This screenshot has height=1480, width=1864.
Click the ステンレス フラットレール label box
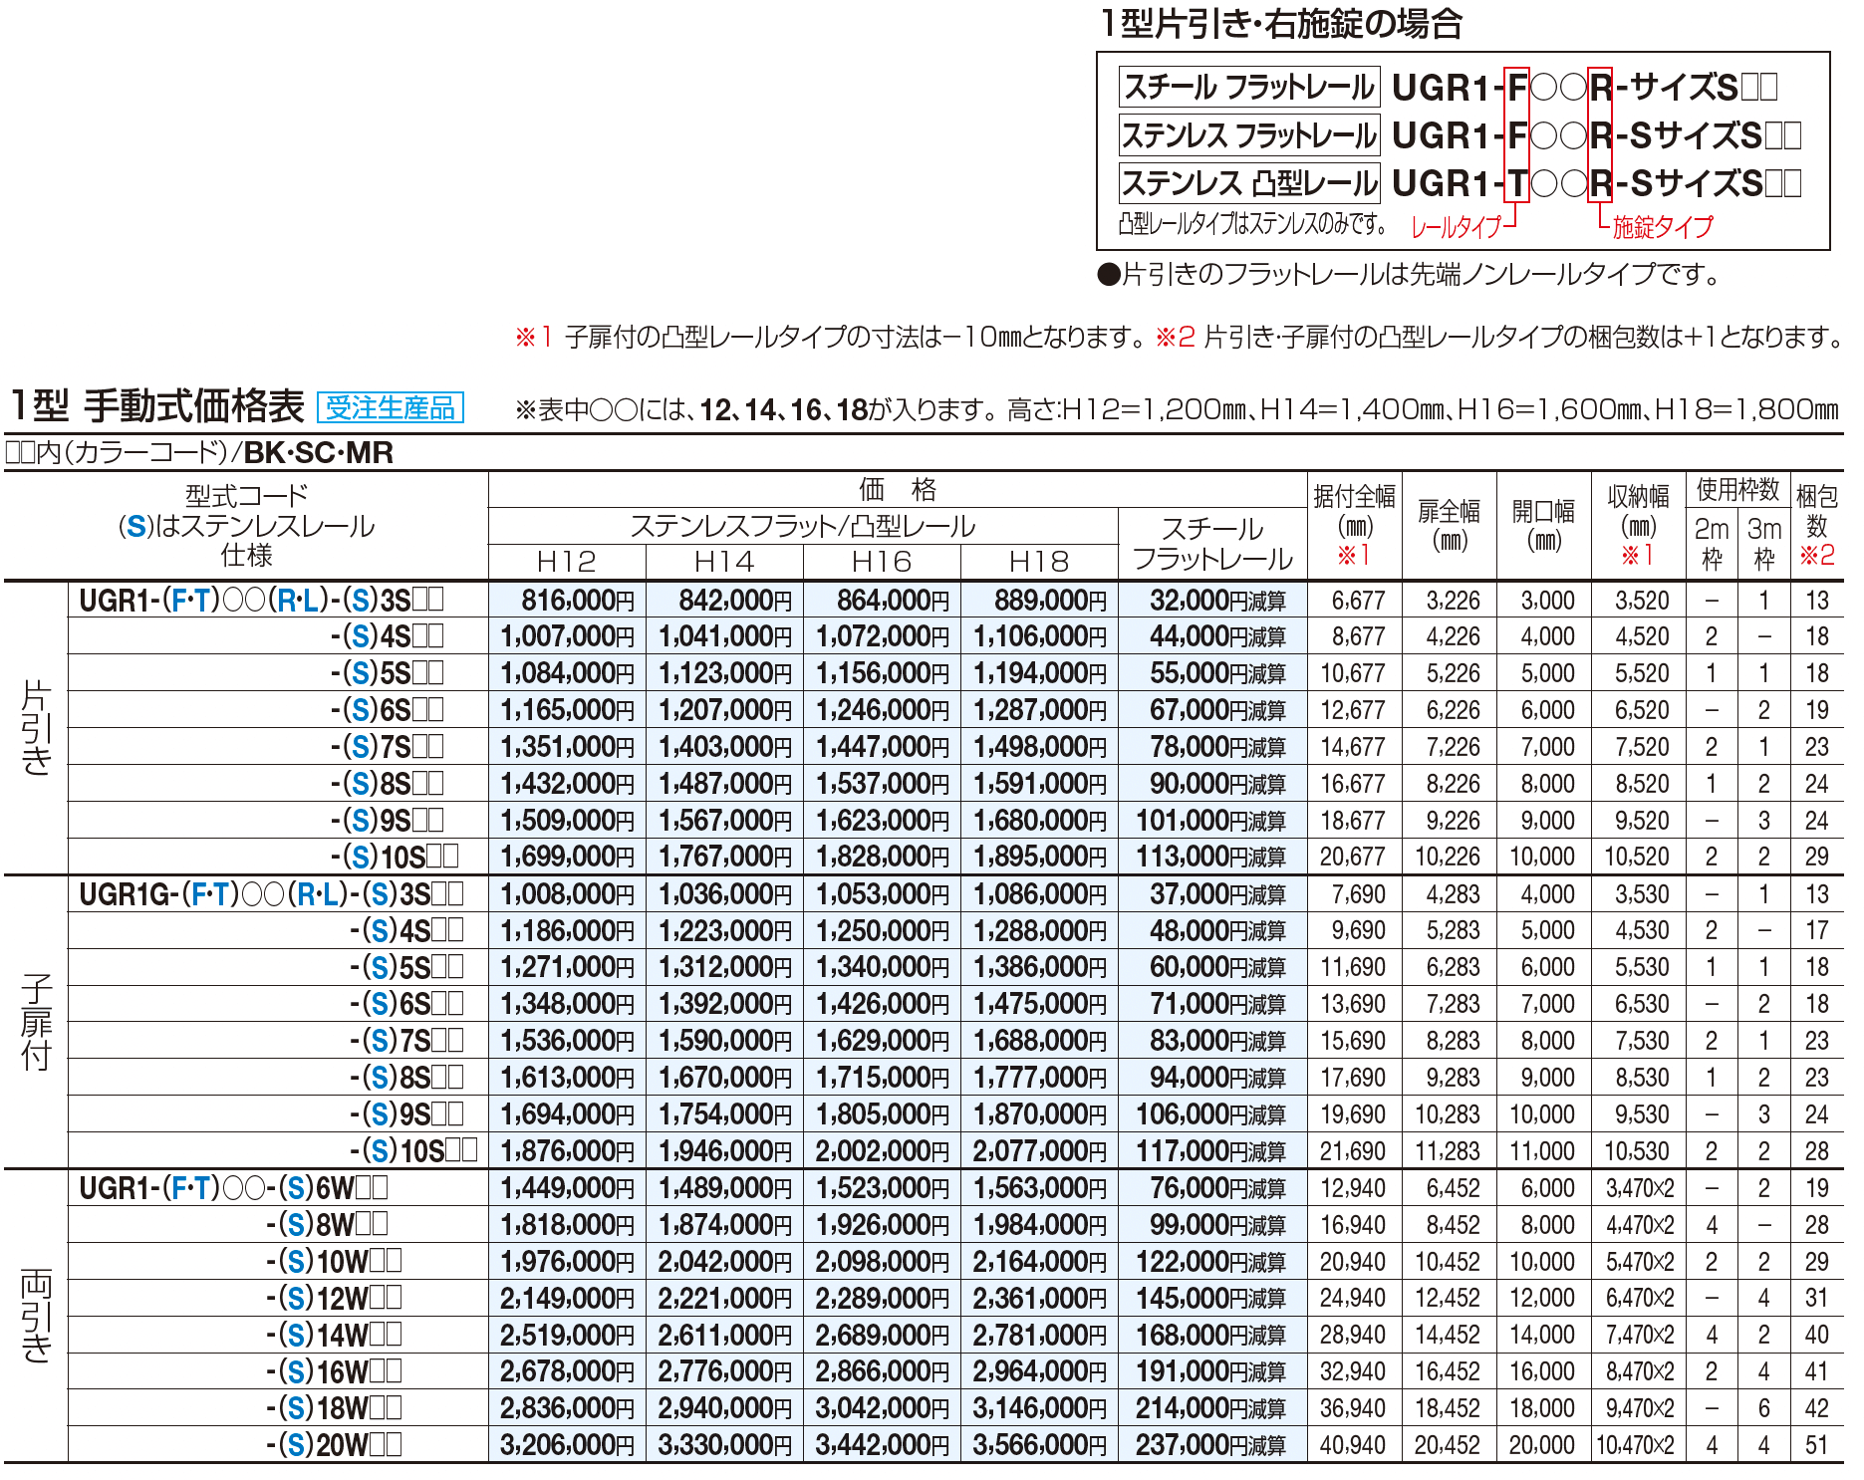click(1247, 135)
